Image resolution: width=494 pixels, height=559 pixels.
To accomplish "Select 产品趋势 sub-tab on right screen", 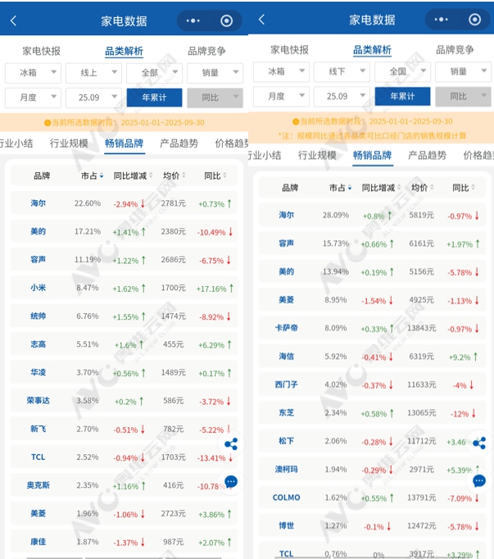I will pos(427,155).
